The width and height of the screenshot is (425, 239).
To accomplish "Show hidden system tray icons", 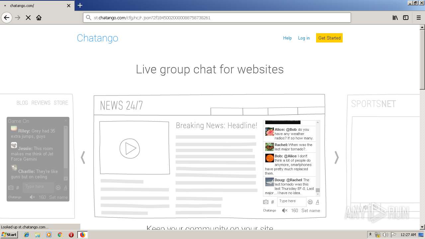I will click(x=370, y=235).
